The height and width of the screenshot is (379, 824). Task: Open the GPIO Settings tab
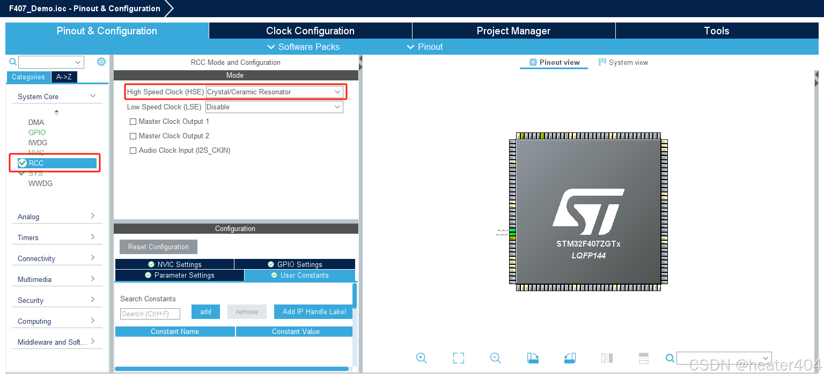(x=295, y=264)
